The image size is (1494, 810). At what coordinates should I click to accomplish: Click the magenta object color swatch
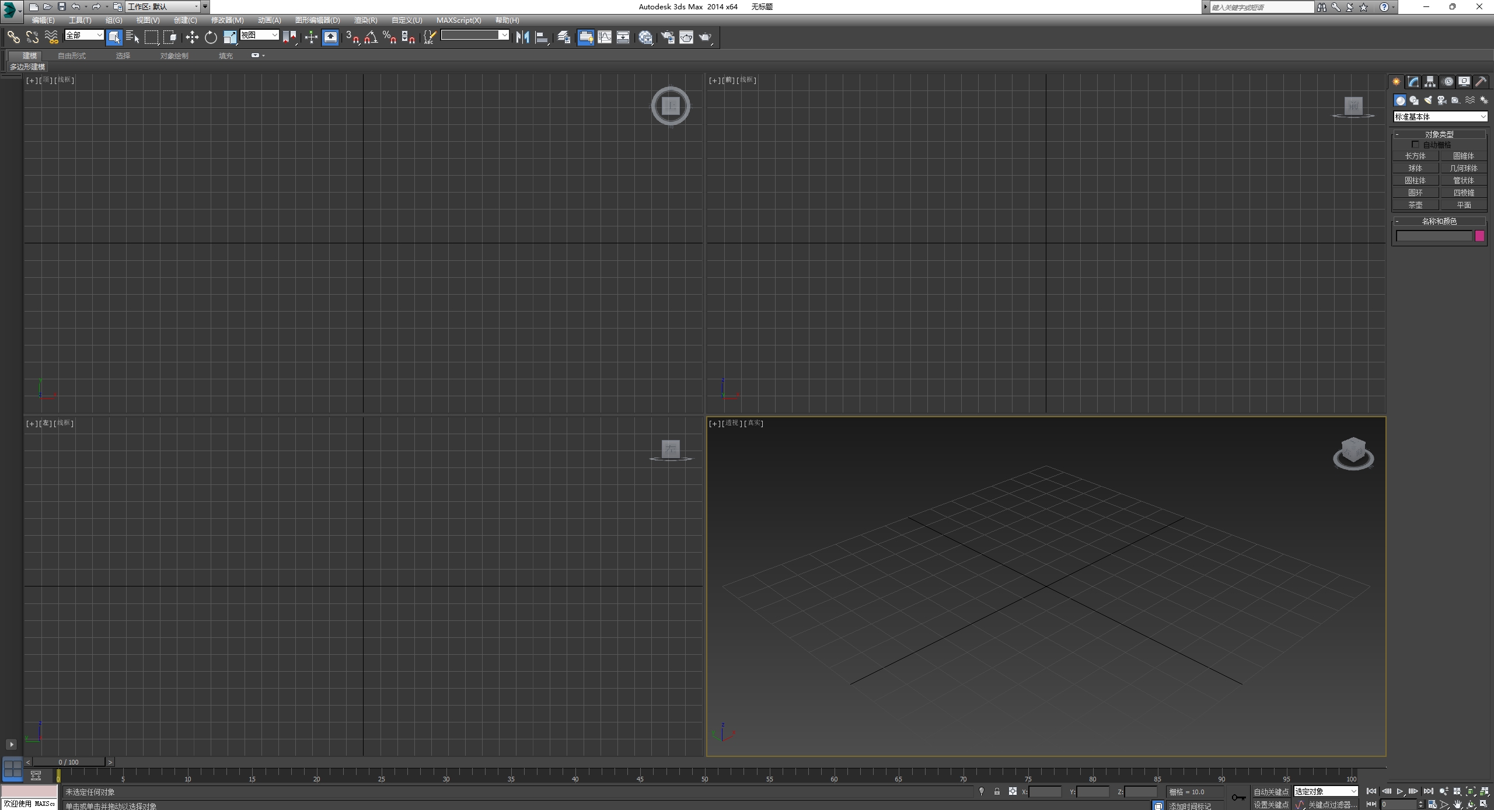click(1479, 236)
